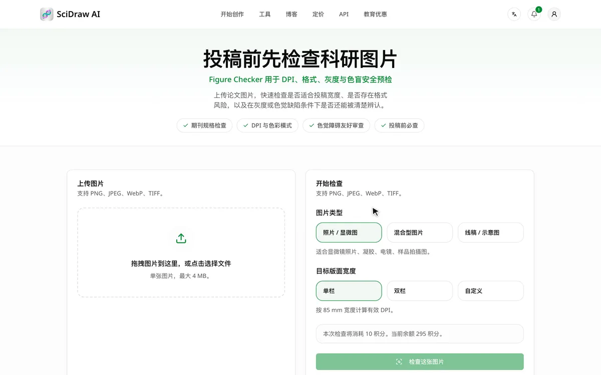Click the 开始检查 heading
Screen dimensions: 601x375
[330, 183]
